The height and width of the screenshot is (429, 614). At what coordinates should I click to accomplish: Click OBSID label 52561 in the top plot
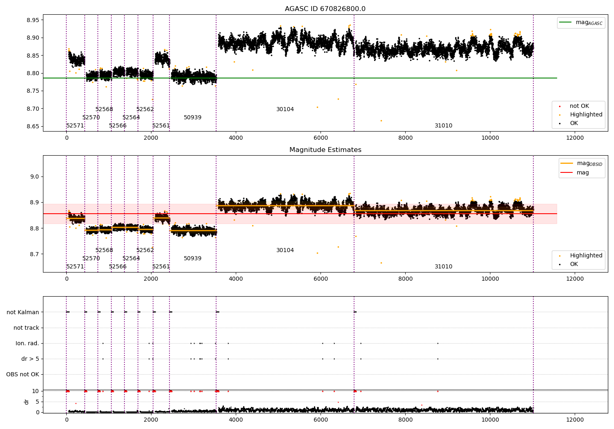[x=161, y=126]
